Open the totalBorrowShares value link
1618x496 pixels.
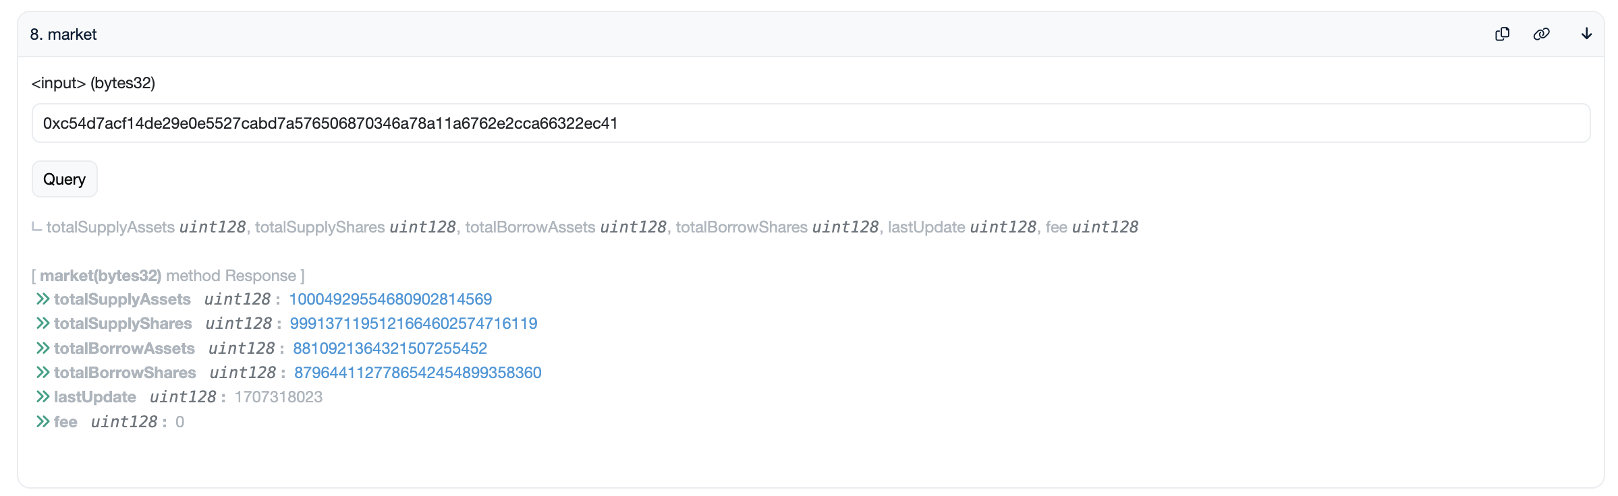(x=417, y=373)
